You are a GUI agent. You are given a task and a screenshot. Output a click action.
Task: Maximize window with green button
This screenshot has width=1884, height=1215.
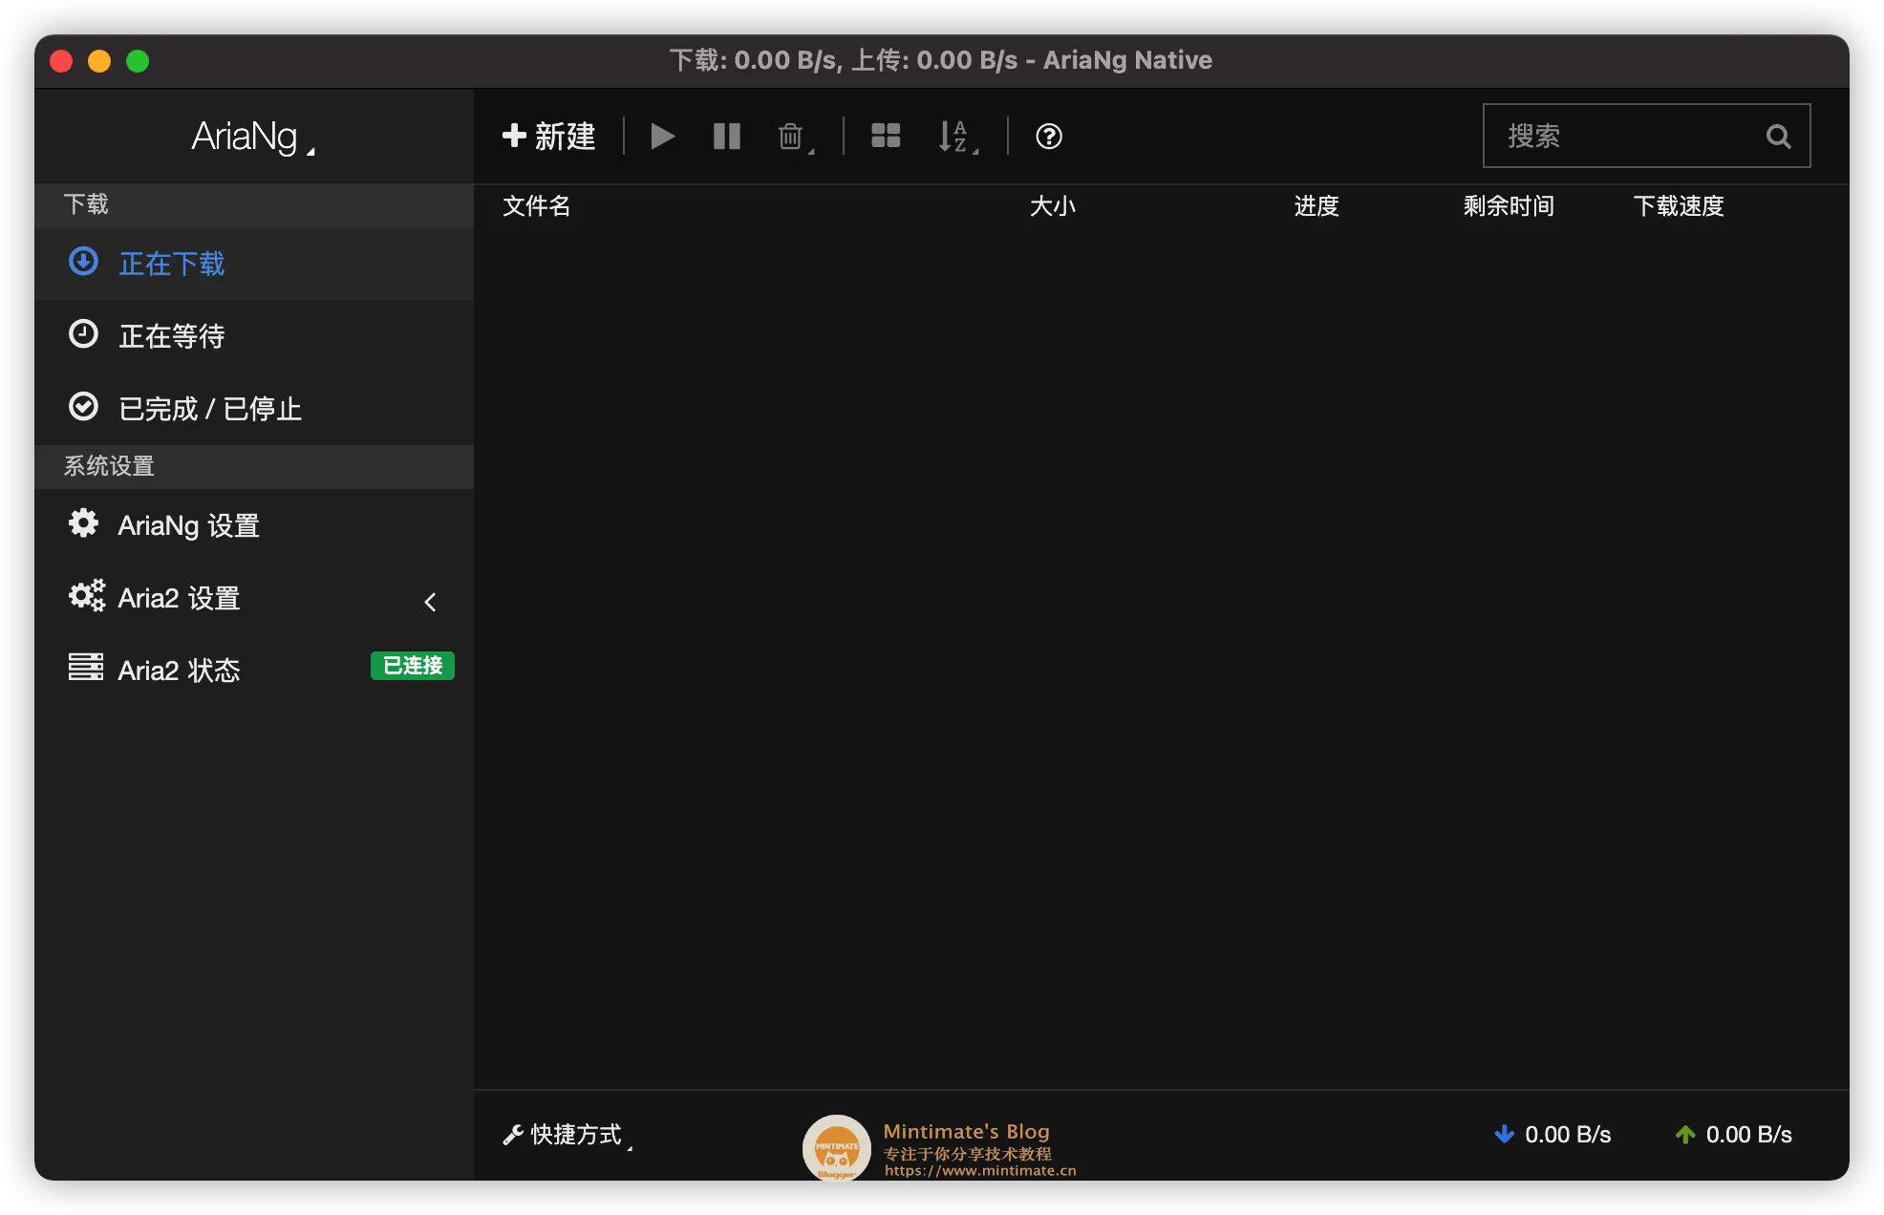[x=138, y=61]
